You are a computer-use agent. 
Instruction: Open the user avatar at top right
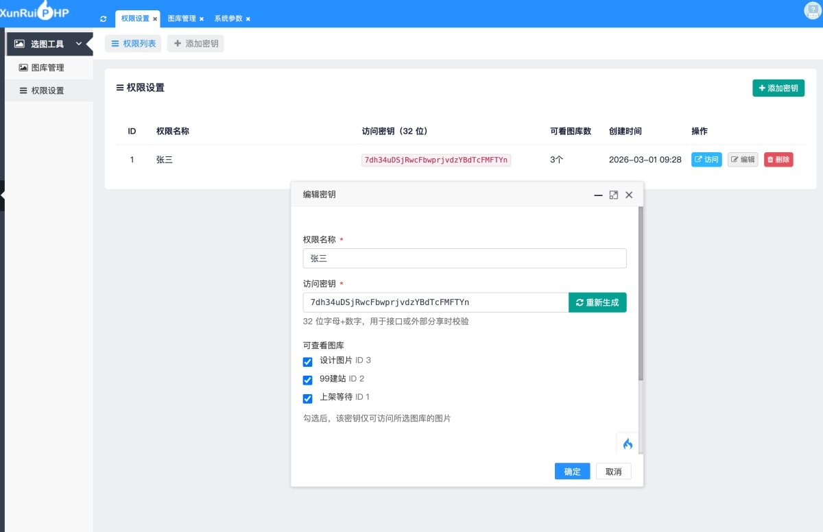[812, 10]
